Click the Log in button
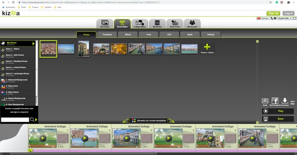The height and width of the screenshot is (155, 297). (x=288, y=13)
